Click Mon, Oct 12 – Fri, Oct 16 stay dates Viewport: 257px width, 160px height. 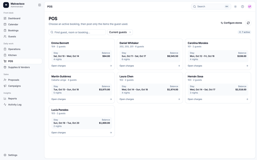tap(202, 56)
